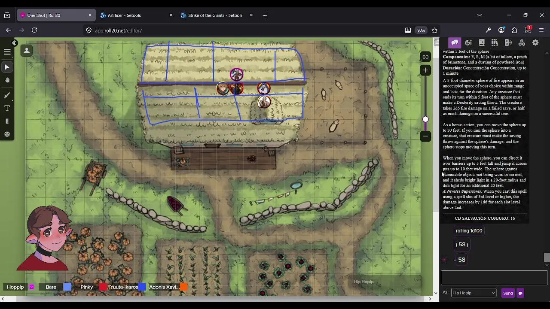This screenshot has height=309, width=550.
Task: Select the purple-ringed token on the roof
Action: [x=236, y=75]
